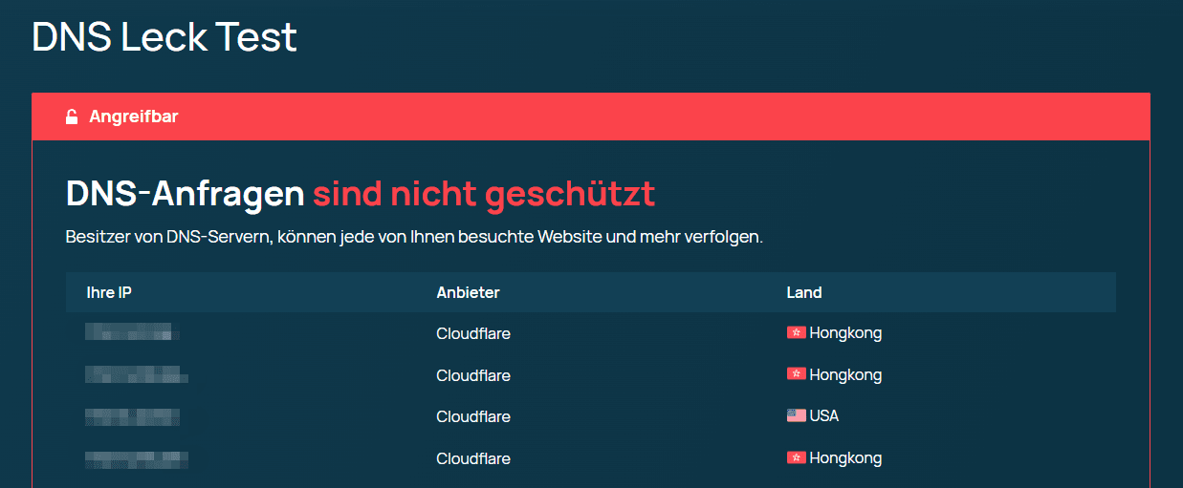Click the open padlock icon beside Angreifbar

coord(72,117)
